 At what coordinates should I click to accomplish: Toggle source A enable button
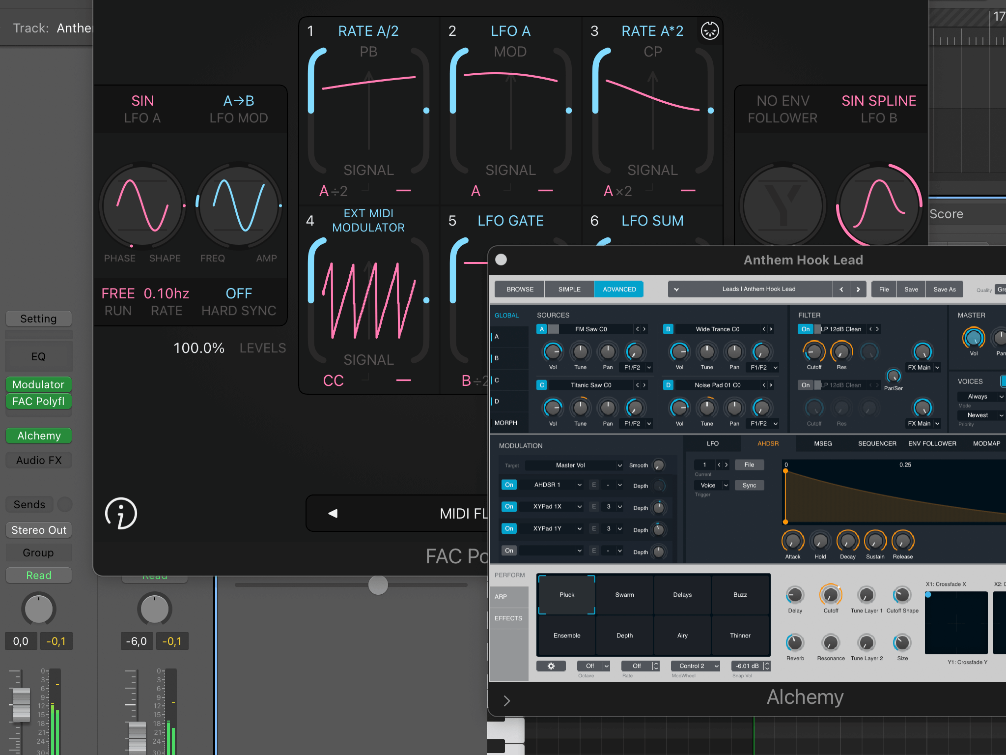pyautogui.click(x=542, y=329)
